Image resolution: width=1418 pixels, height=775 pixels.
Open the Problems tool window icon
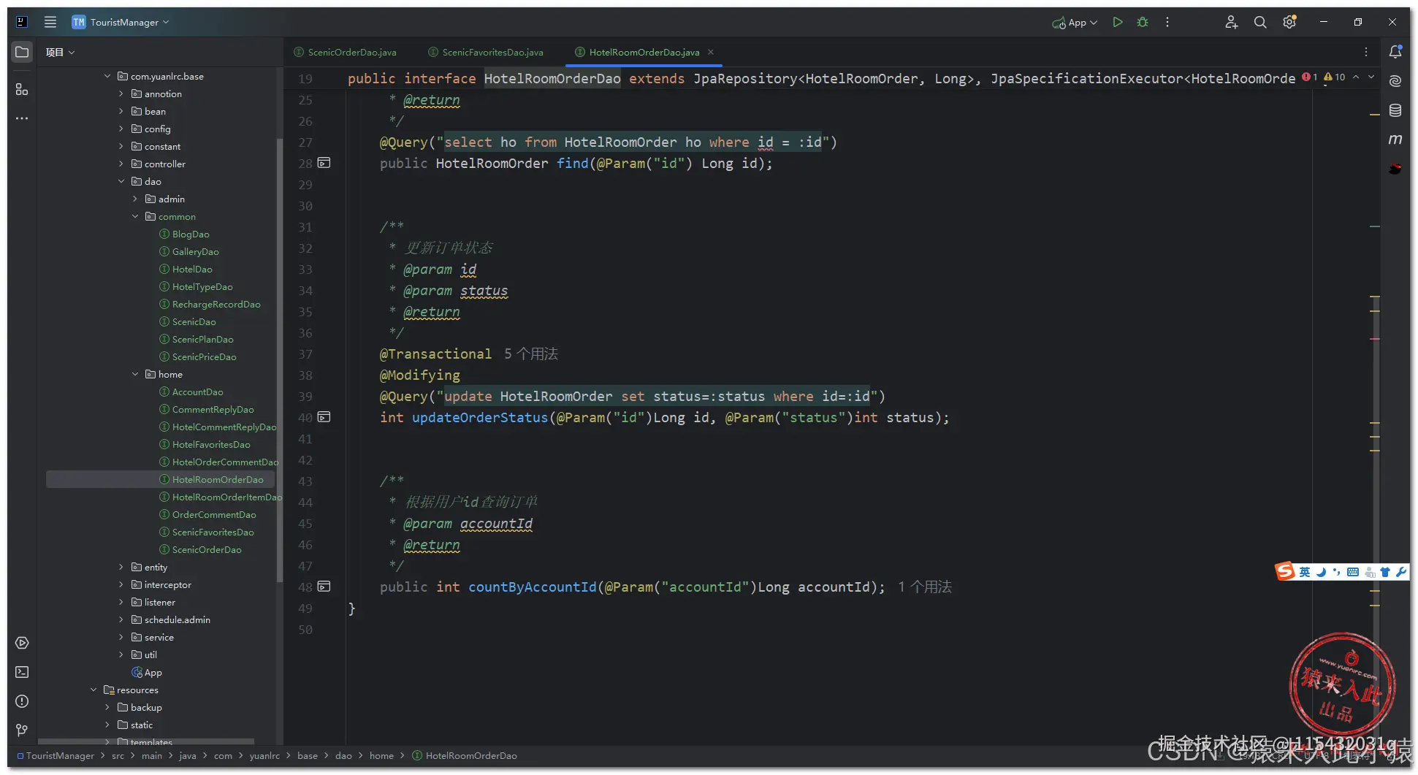[22, 701]
